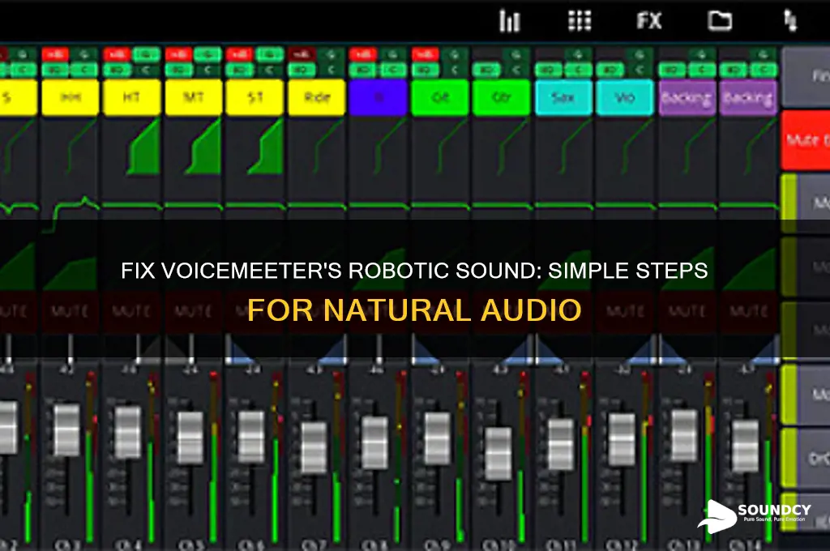Select the purple Backing label on Ch 13
The image size is (830, 551).
click(687, 97)
